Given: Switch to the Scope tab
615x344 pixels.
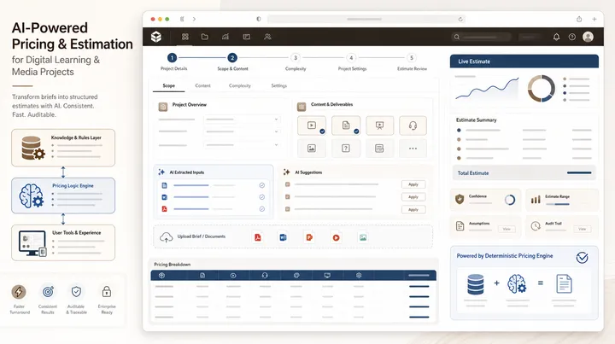Looking at the screenshot, I should (x=168, y=85).
